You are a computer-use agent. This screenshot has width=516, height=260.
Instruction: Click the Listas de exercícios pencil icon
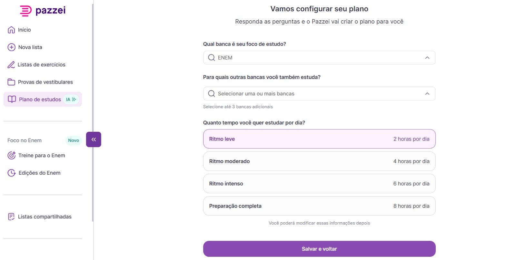pyautogui.click(x=11, y=65)
